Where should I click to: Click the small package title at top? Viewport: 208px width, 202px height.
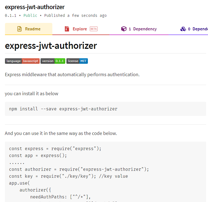[35, 7]
